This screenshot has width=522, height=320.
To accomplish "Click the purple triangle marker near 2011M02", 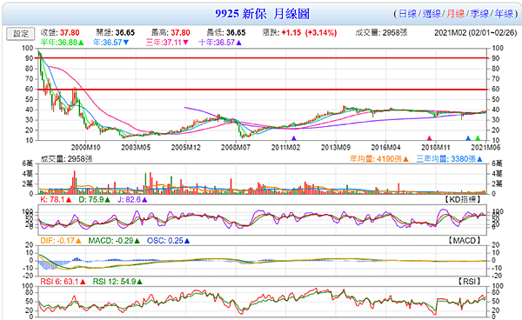I will click(x=294, y=138).
